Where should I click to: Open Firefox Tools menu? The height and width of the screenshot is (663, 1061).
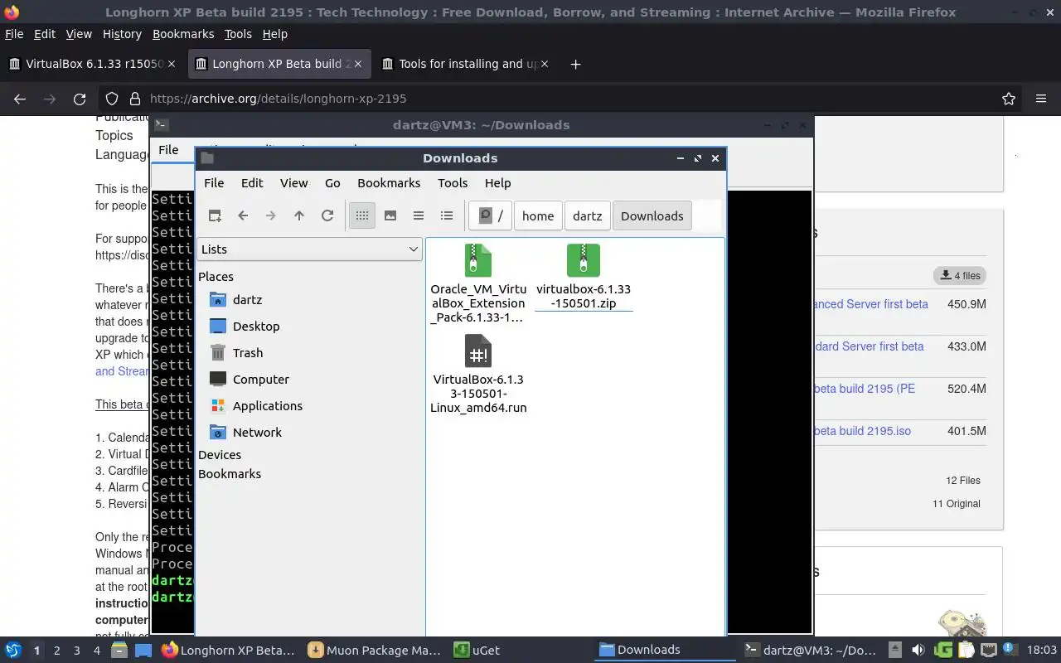pyautogui.click(x=238, y=34)
